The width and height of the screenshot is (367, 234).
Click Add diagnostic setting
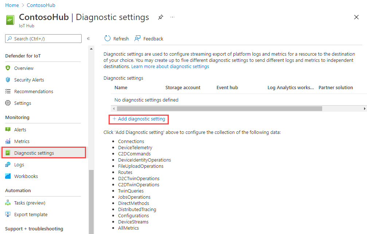tap(138, 119)
